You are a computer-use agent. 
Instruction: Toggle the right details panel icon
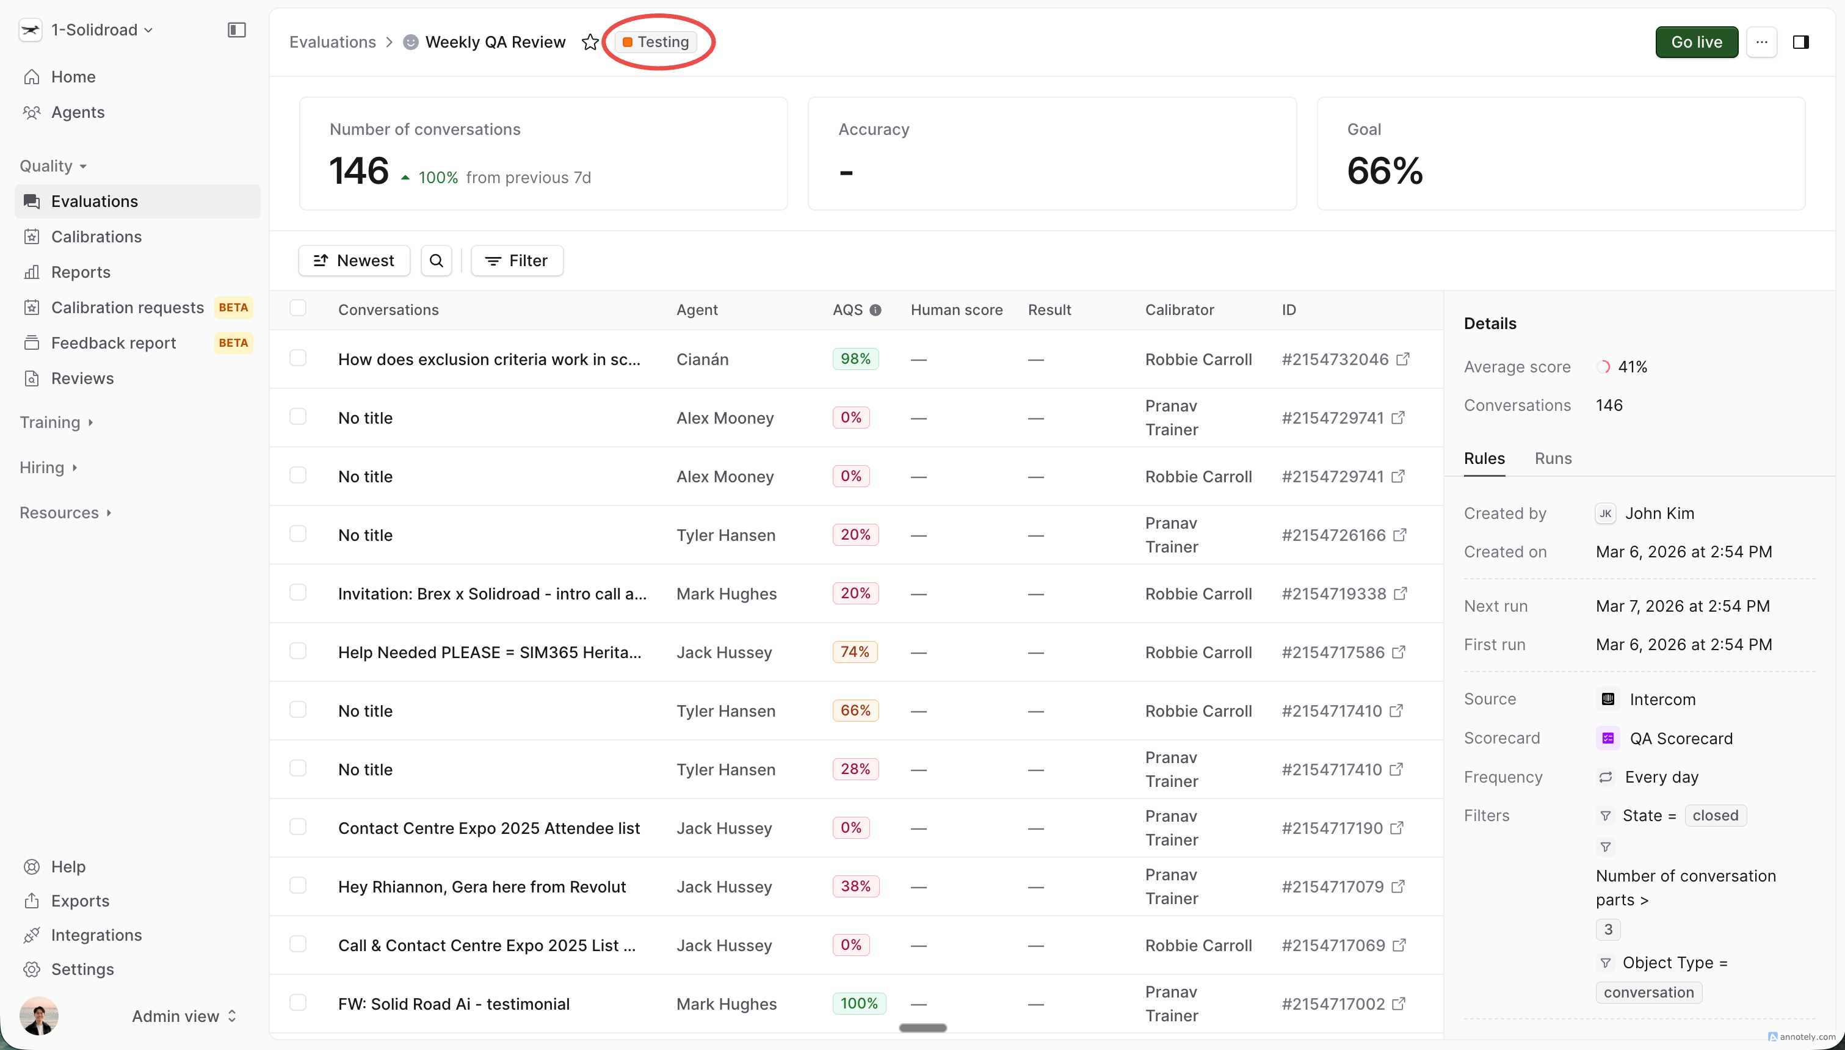click(1800, 42)
